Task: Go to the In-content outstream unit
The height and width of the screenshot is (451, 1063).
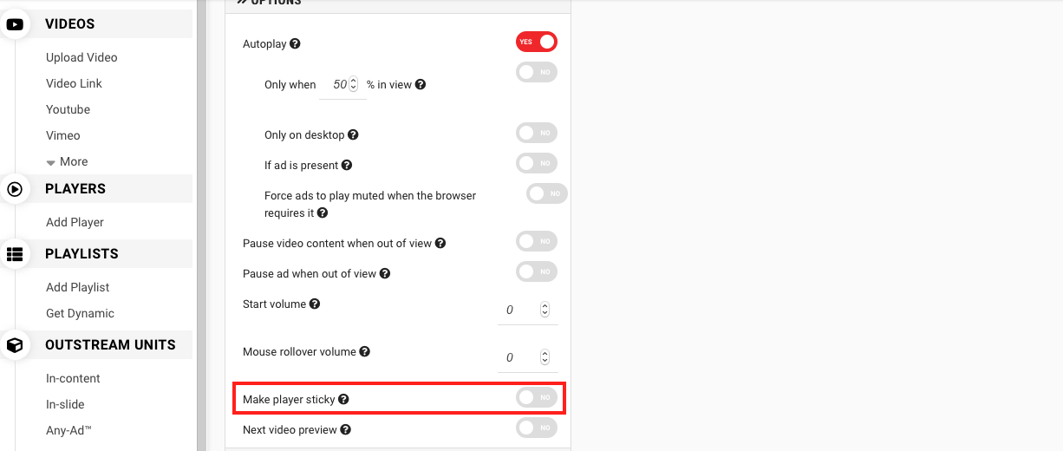Action: 73,379
